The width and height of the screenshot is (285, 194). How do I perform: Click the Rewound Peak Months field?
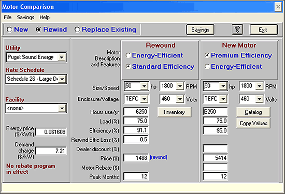click(x=136, y=176)
